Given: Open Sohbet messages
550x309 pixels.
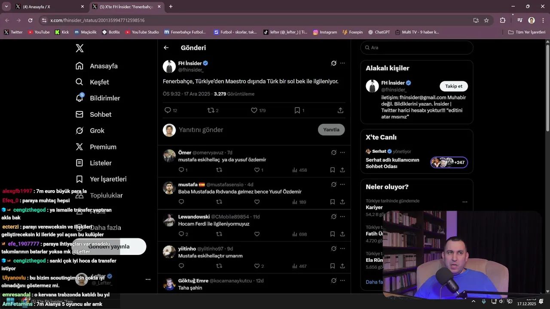Looking at the screenshot, I should point(93,114).
